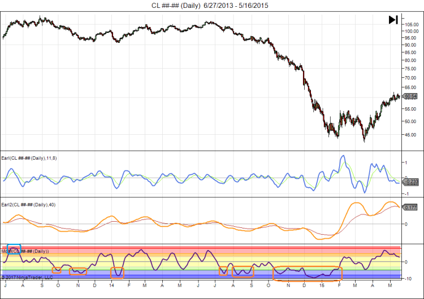The width and height of the screenshot is (424, 299).
Task: Click the -10 label on MoM axis
Action: tap(408, 279)
